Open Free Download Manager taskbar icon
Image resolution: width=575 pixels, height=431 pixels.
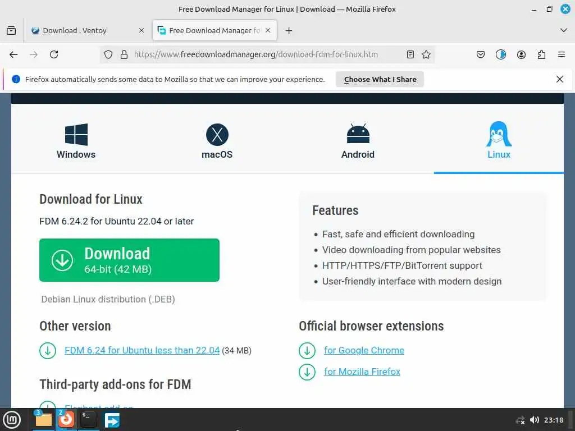point(112,420)
